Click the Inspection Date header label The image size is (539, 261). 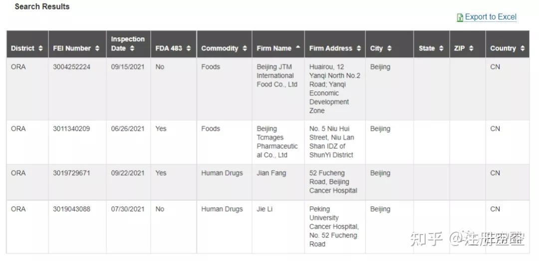[127, 39]
